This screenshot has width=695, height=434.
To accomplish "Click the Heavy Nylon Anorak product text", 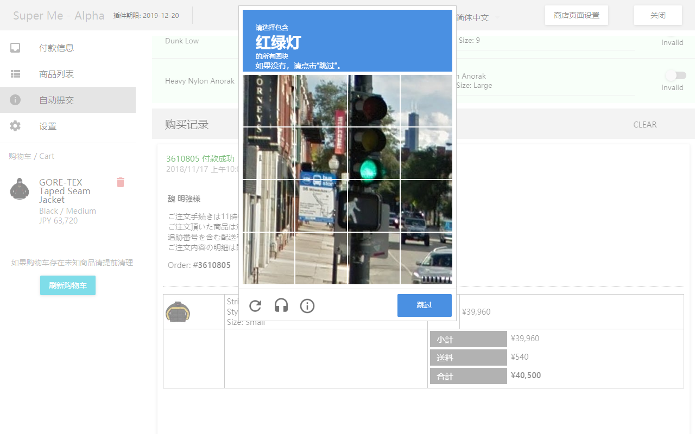I will (200, 81).
